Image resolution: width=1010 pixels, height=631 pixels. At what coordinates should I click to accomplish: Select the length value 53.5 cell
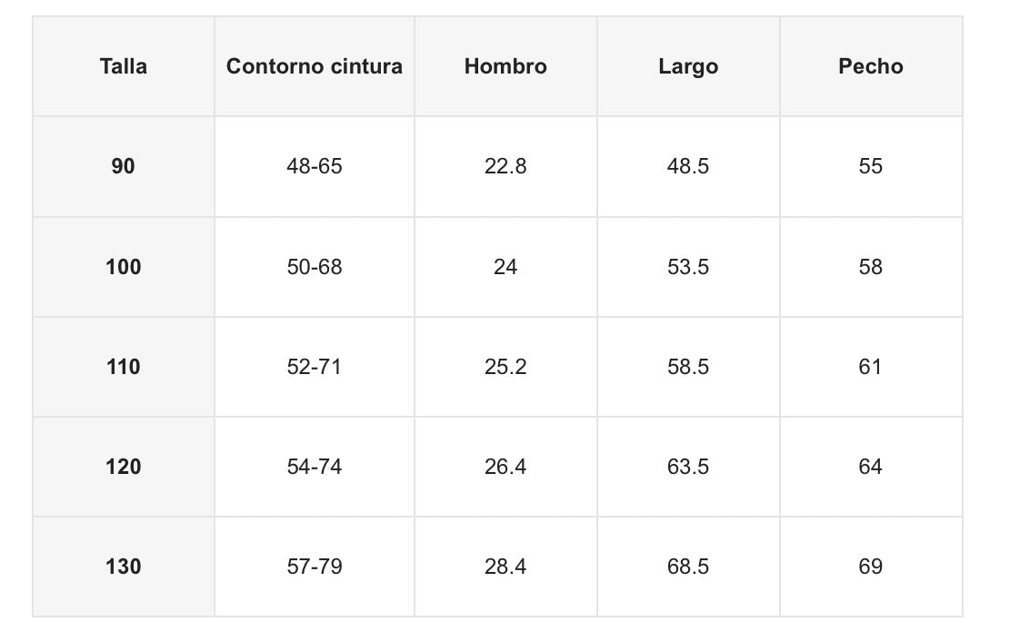coord(688,267)
